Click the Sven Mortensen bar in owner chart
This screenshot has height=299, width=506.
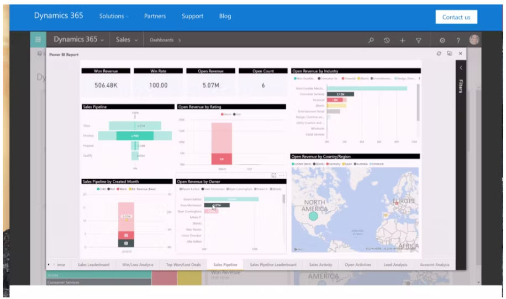[x=217, y=205]
